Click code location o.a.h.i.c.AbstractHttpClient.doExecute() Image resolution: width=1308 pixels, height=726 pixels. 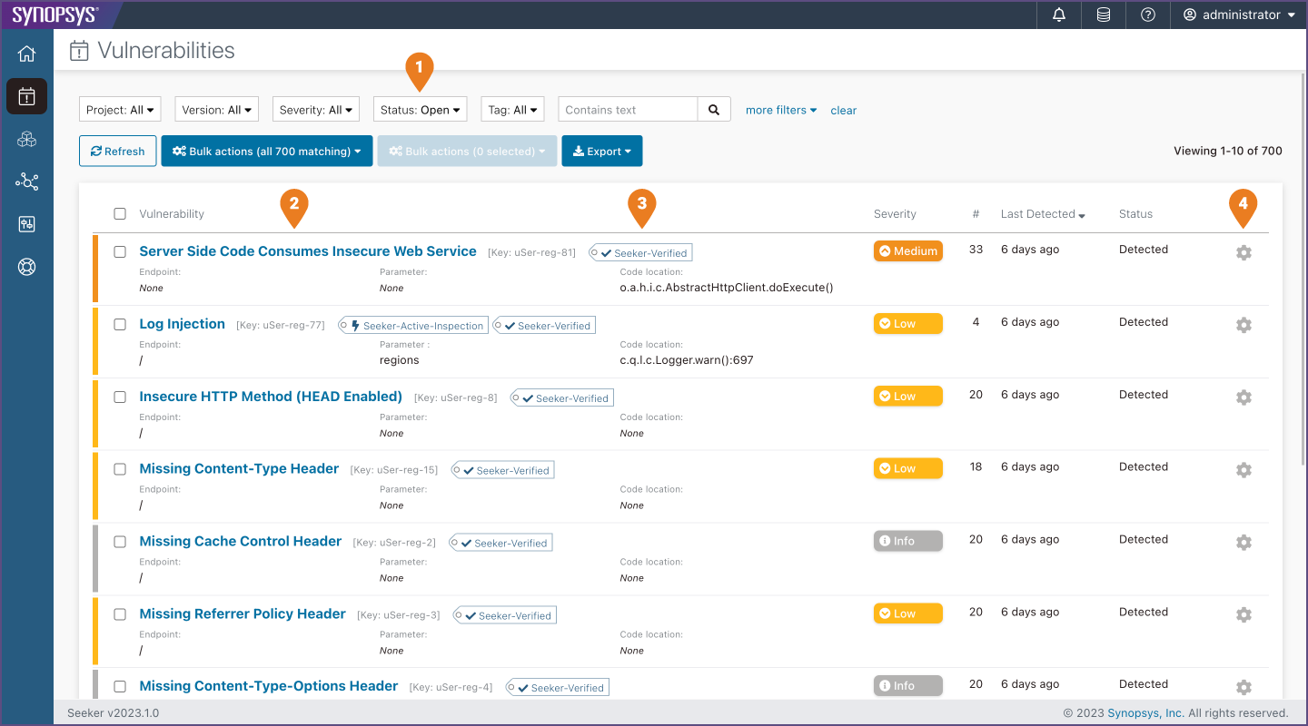[727, 288]
